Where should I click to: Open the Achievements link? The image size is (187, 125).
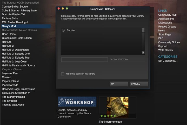pos(166,19)
